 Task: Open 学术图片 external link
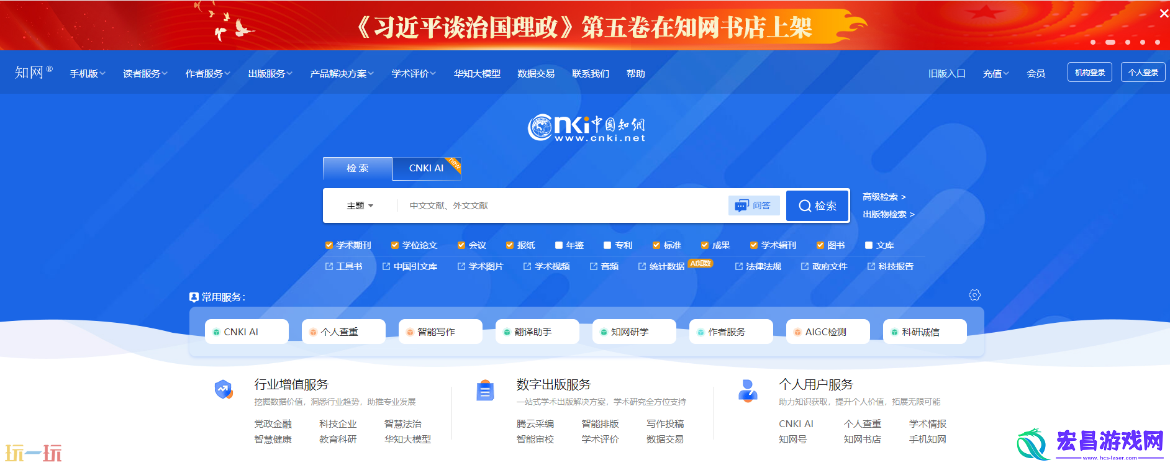tap(480, 266)
